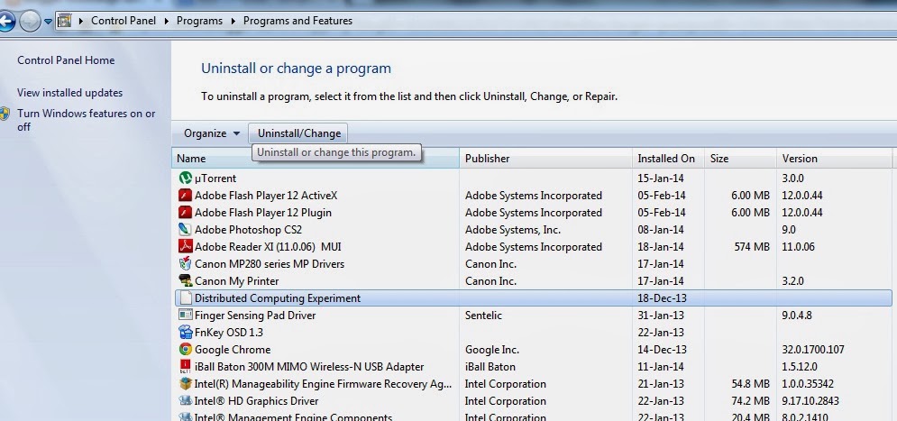Click Programs and Features in the breadcrumb

click(x=297, y=21)
